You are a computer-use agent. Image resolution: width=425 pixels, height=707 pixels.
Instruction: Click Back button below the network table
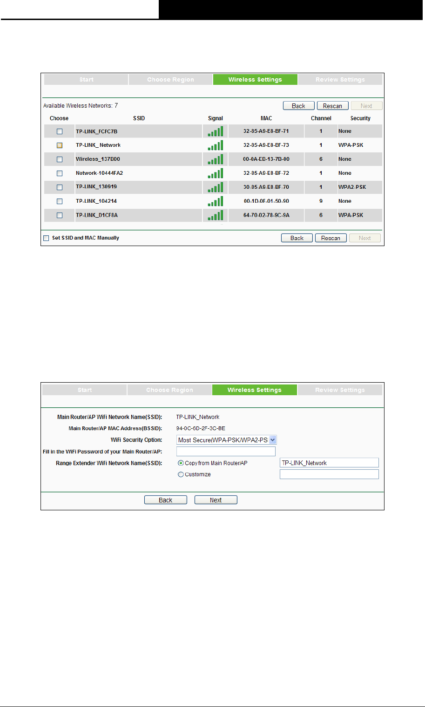tap(297, 238)
